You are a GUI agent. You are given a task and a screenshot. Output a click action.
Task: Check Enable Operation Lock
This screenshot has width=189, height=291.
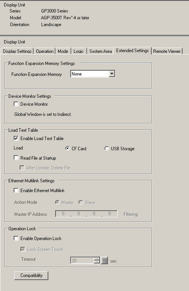click(16, 238)
